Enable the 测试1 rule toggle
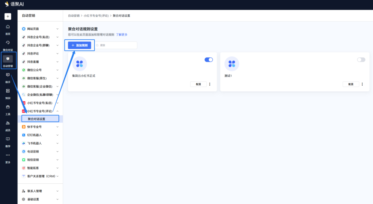Image resolution: width=373 pixels, height=204 pixels. [x=361, y=60]
